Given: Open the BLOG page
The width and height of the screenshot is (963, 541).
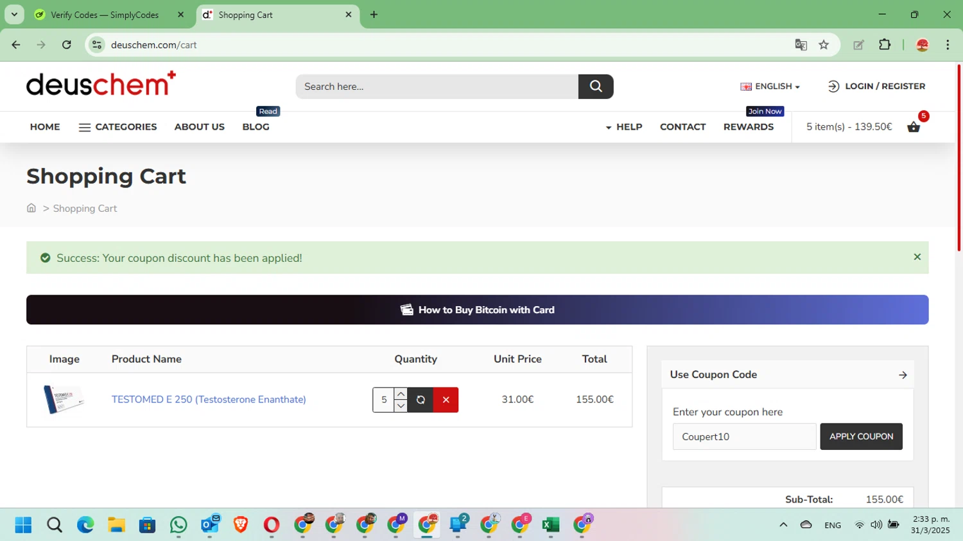Looking at the screenshot, I should pos(256,127).
